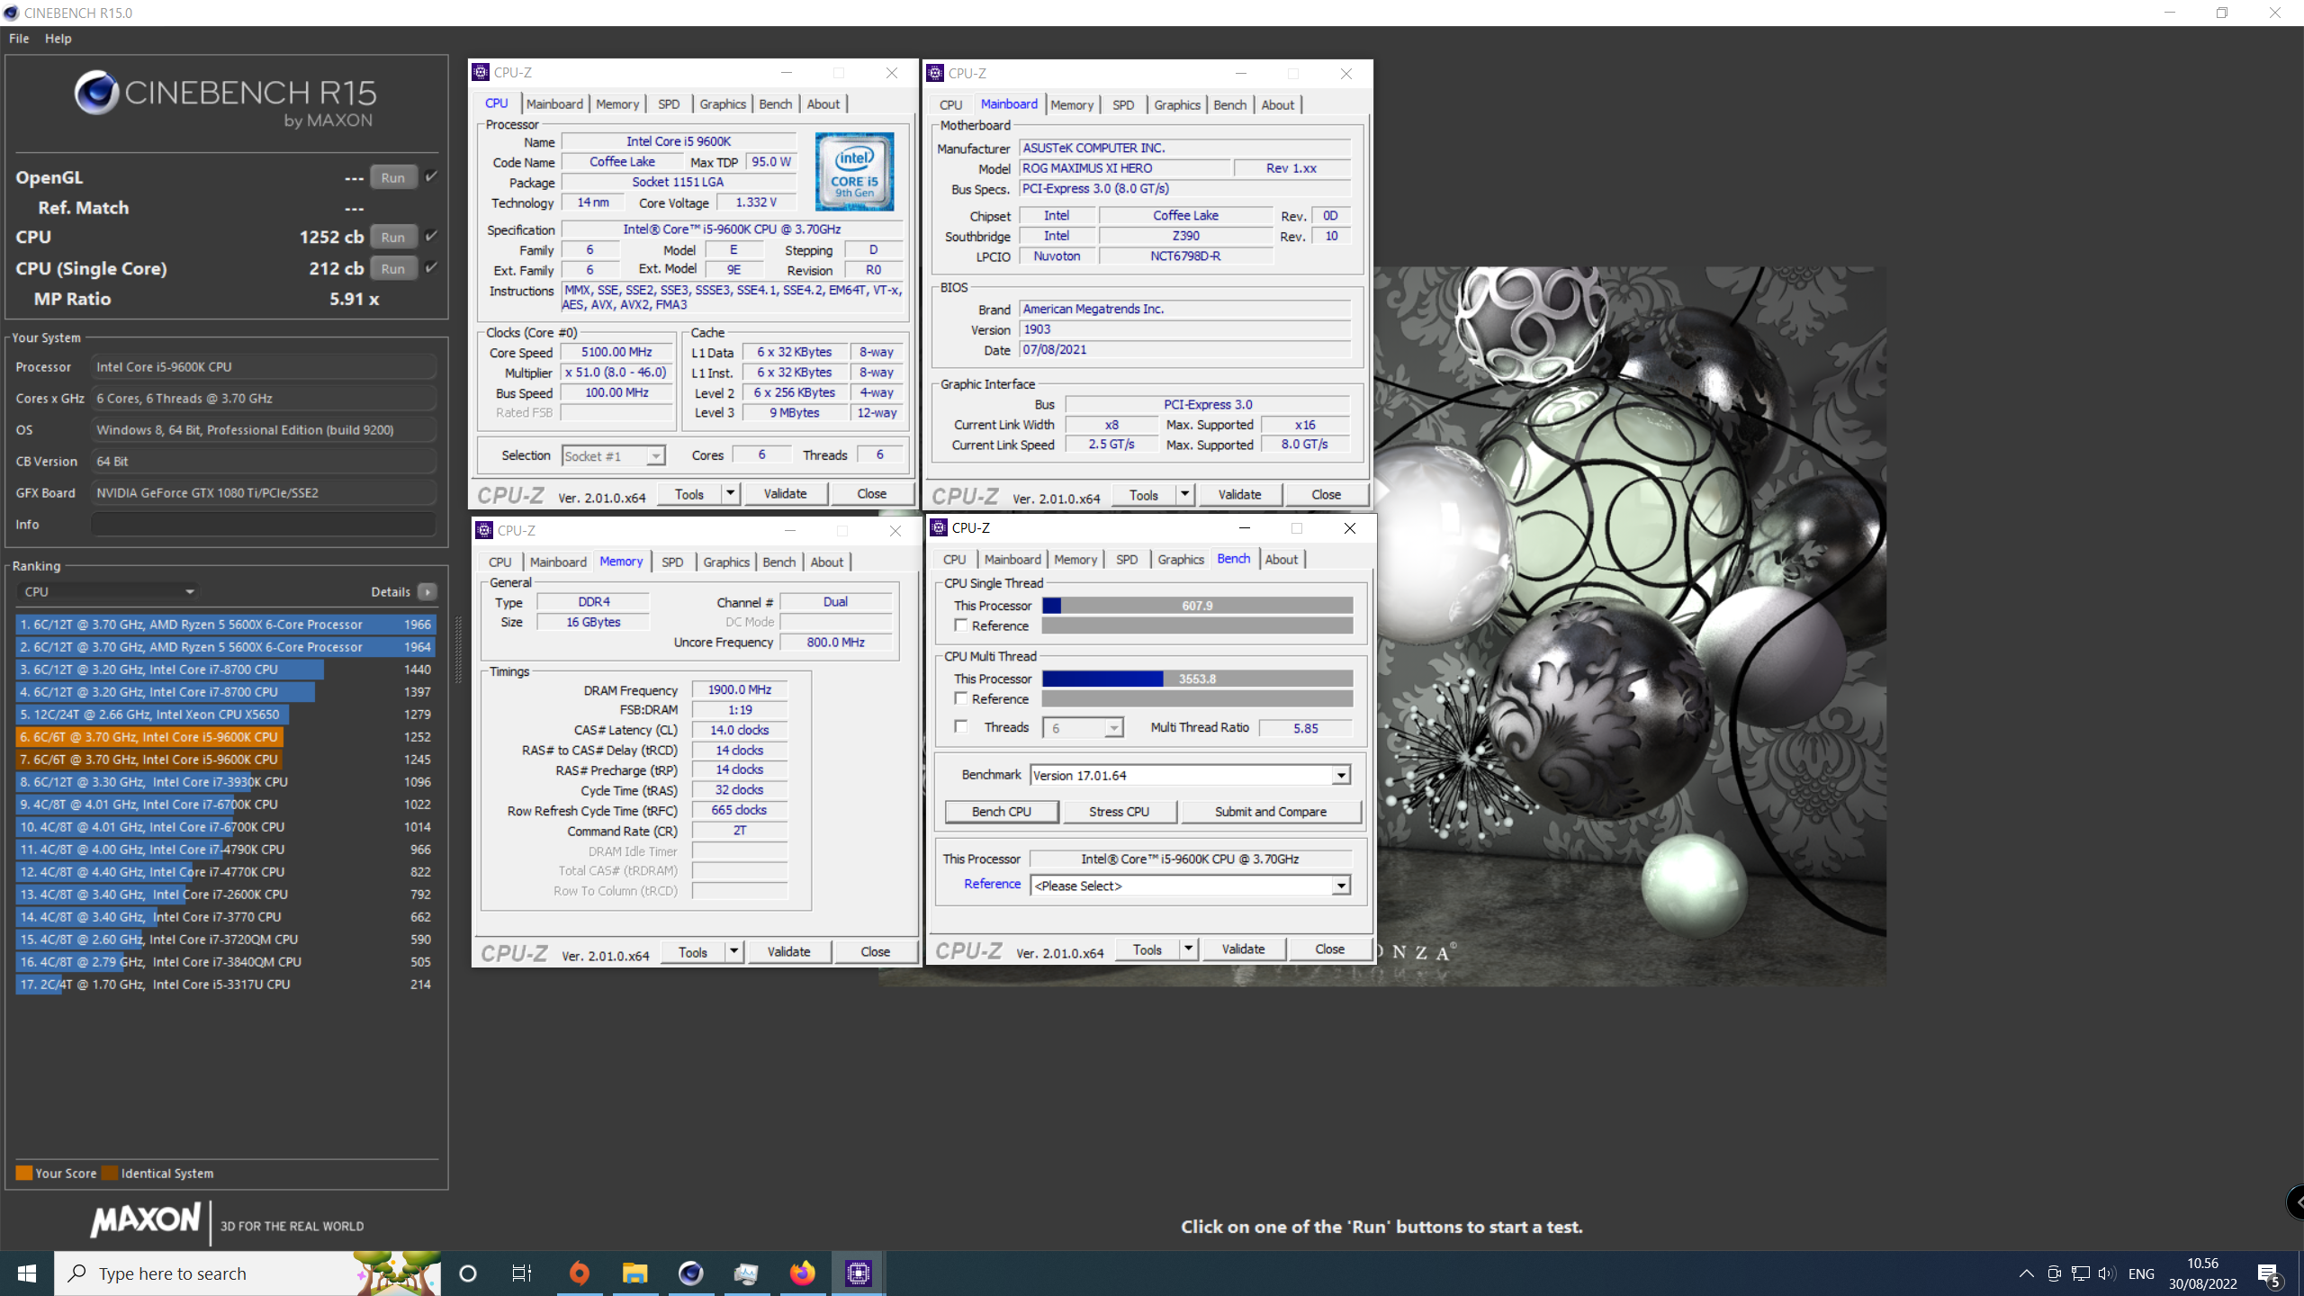Click the Stress CPU button
The image size is (2304, 1296).
[x=1119, y=811]
